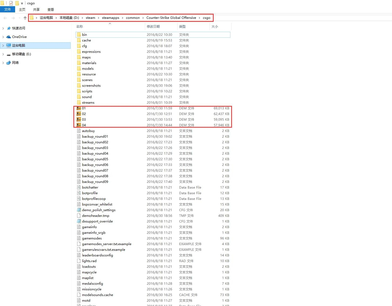
Task: Open quick access toolbar dropdown arrow
Action: click(x=22, y=4)
